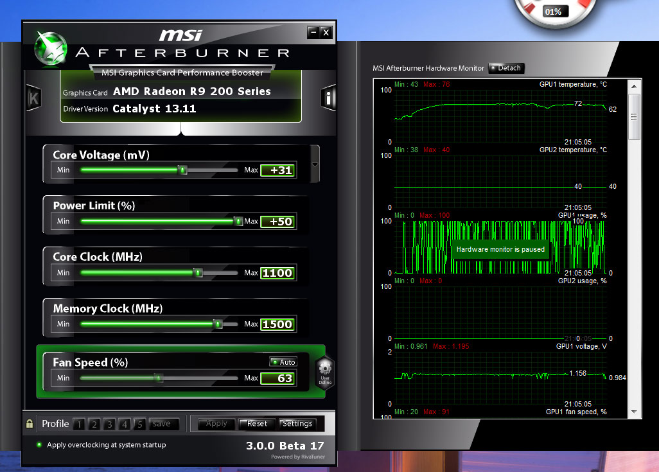
Task: Click the hardware monitor scrollbar thumb
Action: coord(634,117)
